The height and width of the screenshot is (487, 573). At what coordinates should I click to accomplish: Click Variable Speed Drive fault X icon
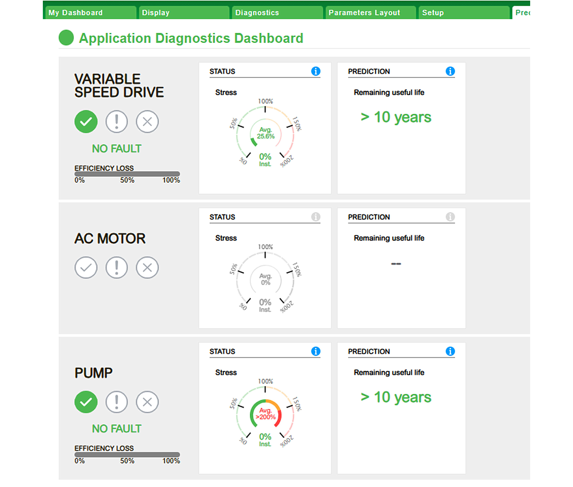click(147, 122)
